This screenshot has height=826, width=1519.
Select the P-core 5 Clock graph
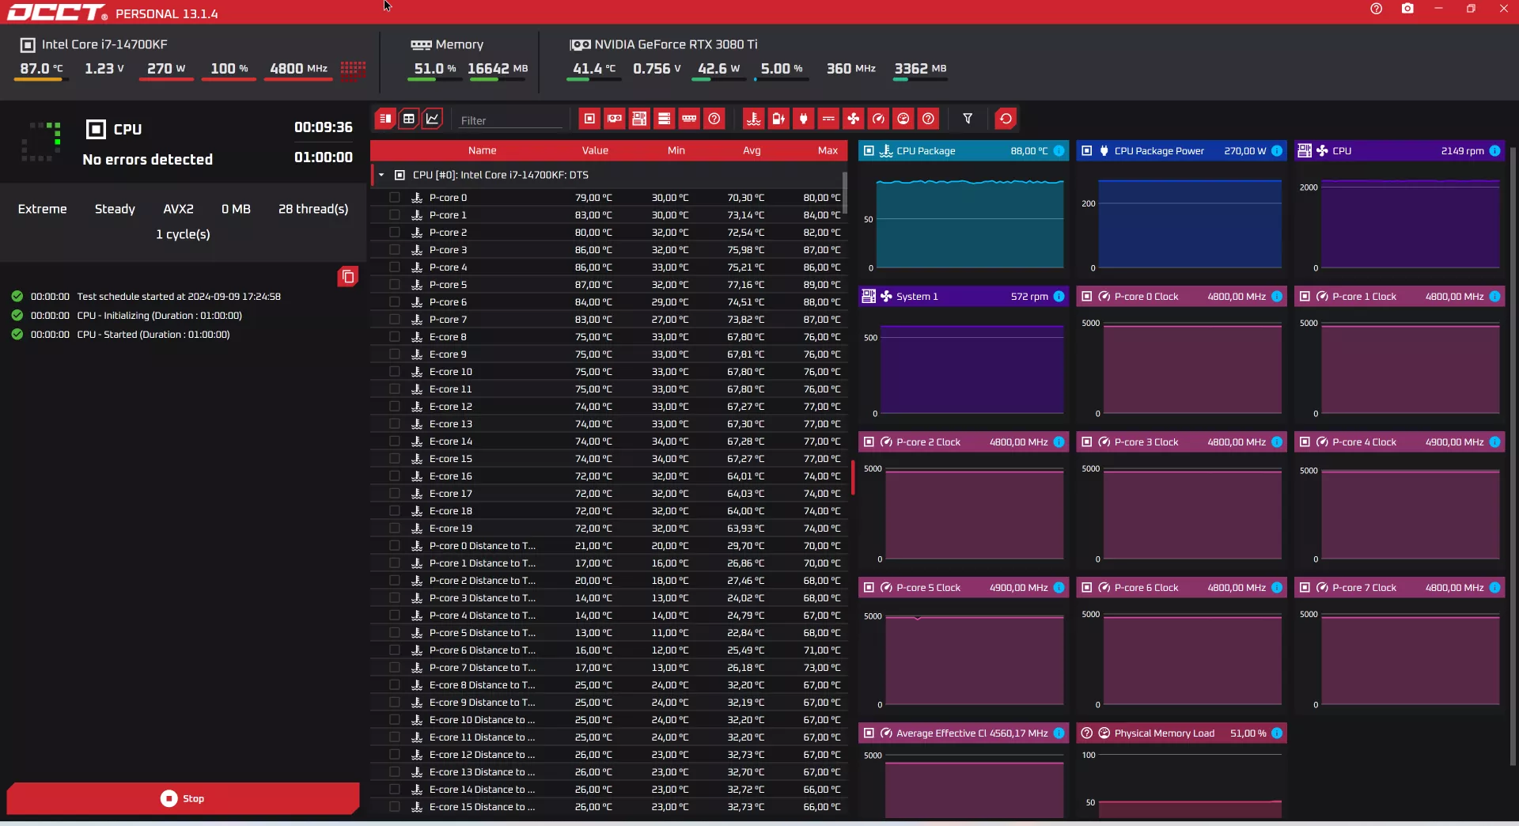[964, 645]
